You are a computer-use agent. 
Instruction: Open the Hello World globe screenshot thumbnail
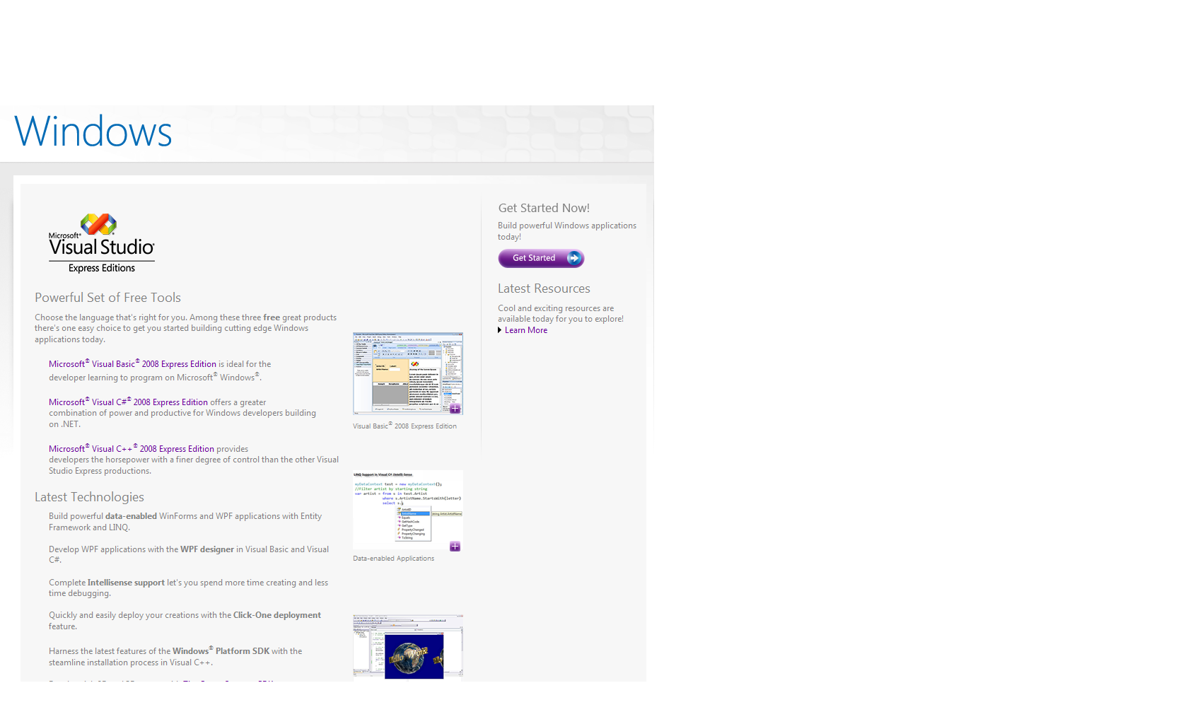click(x=407, y=647)
